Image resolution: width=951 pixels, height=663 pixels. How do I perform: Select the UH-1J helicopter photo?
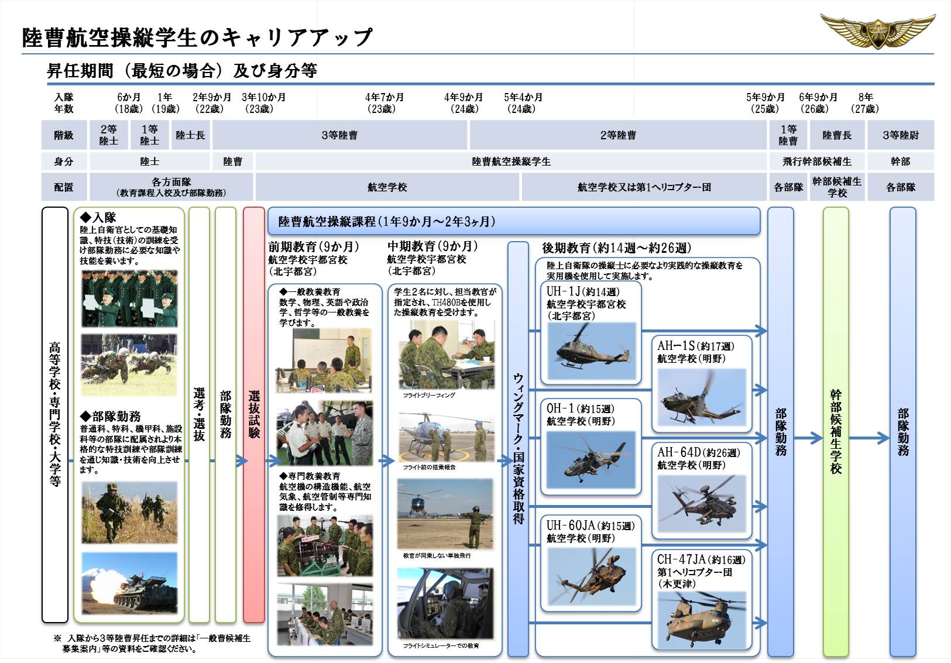pyautogui.click(x=591, y=351)
